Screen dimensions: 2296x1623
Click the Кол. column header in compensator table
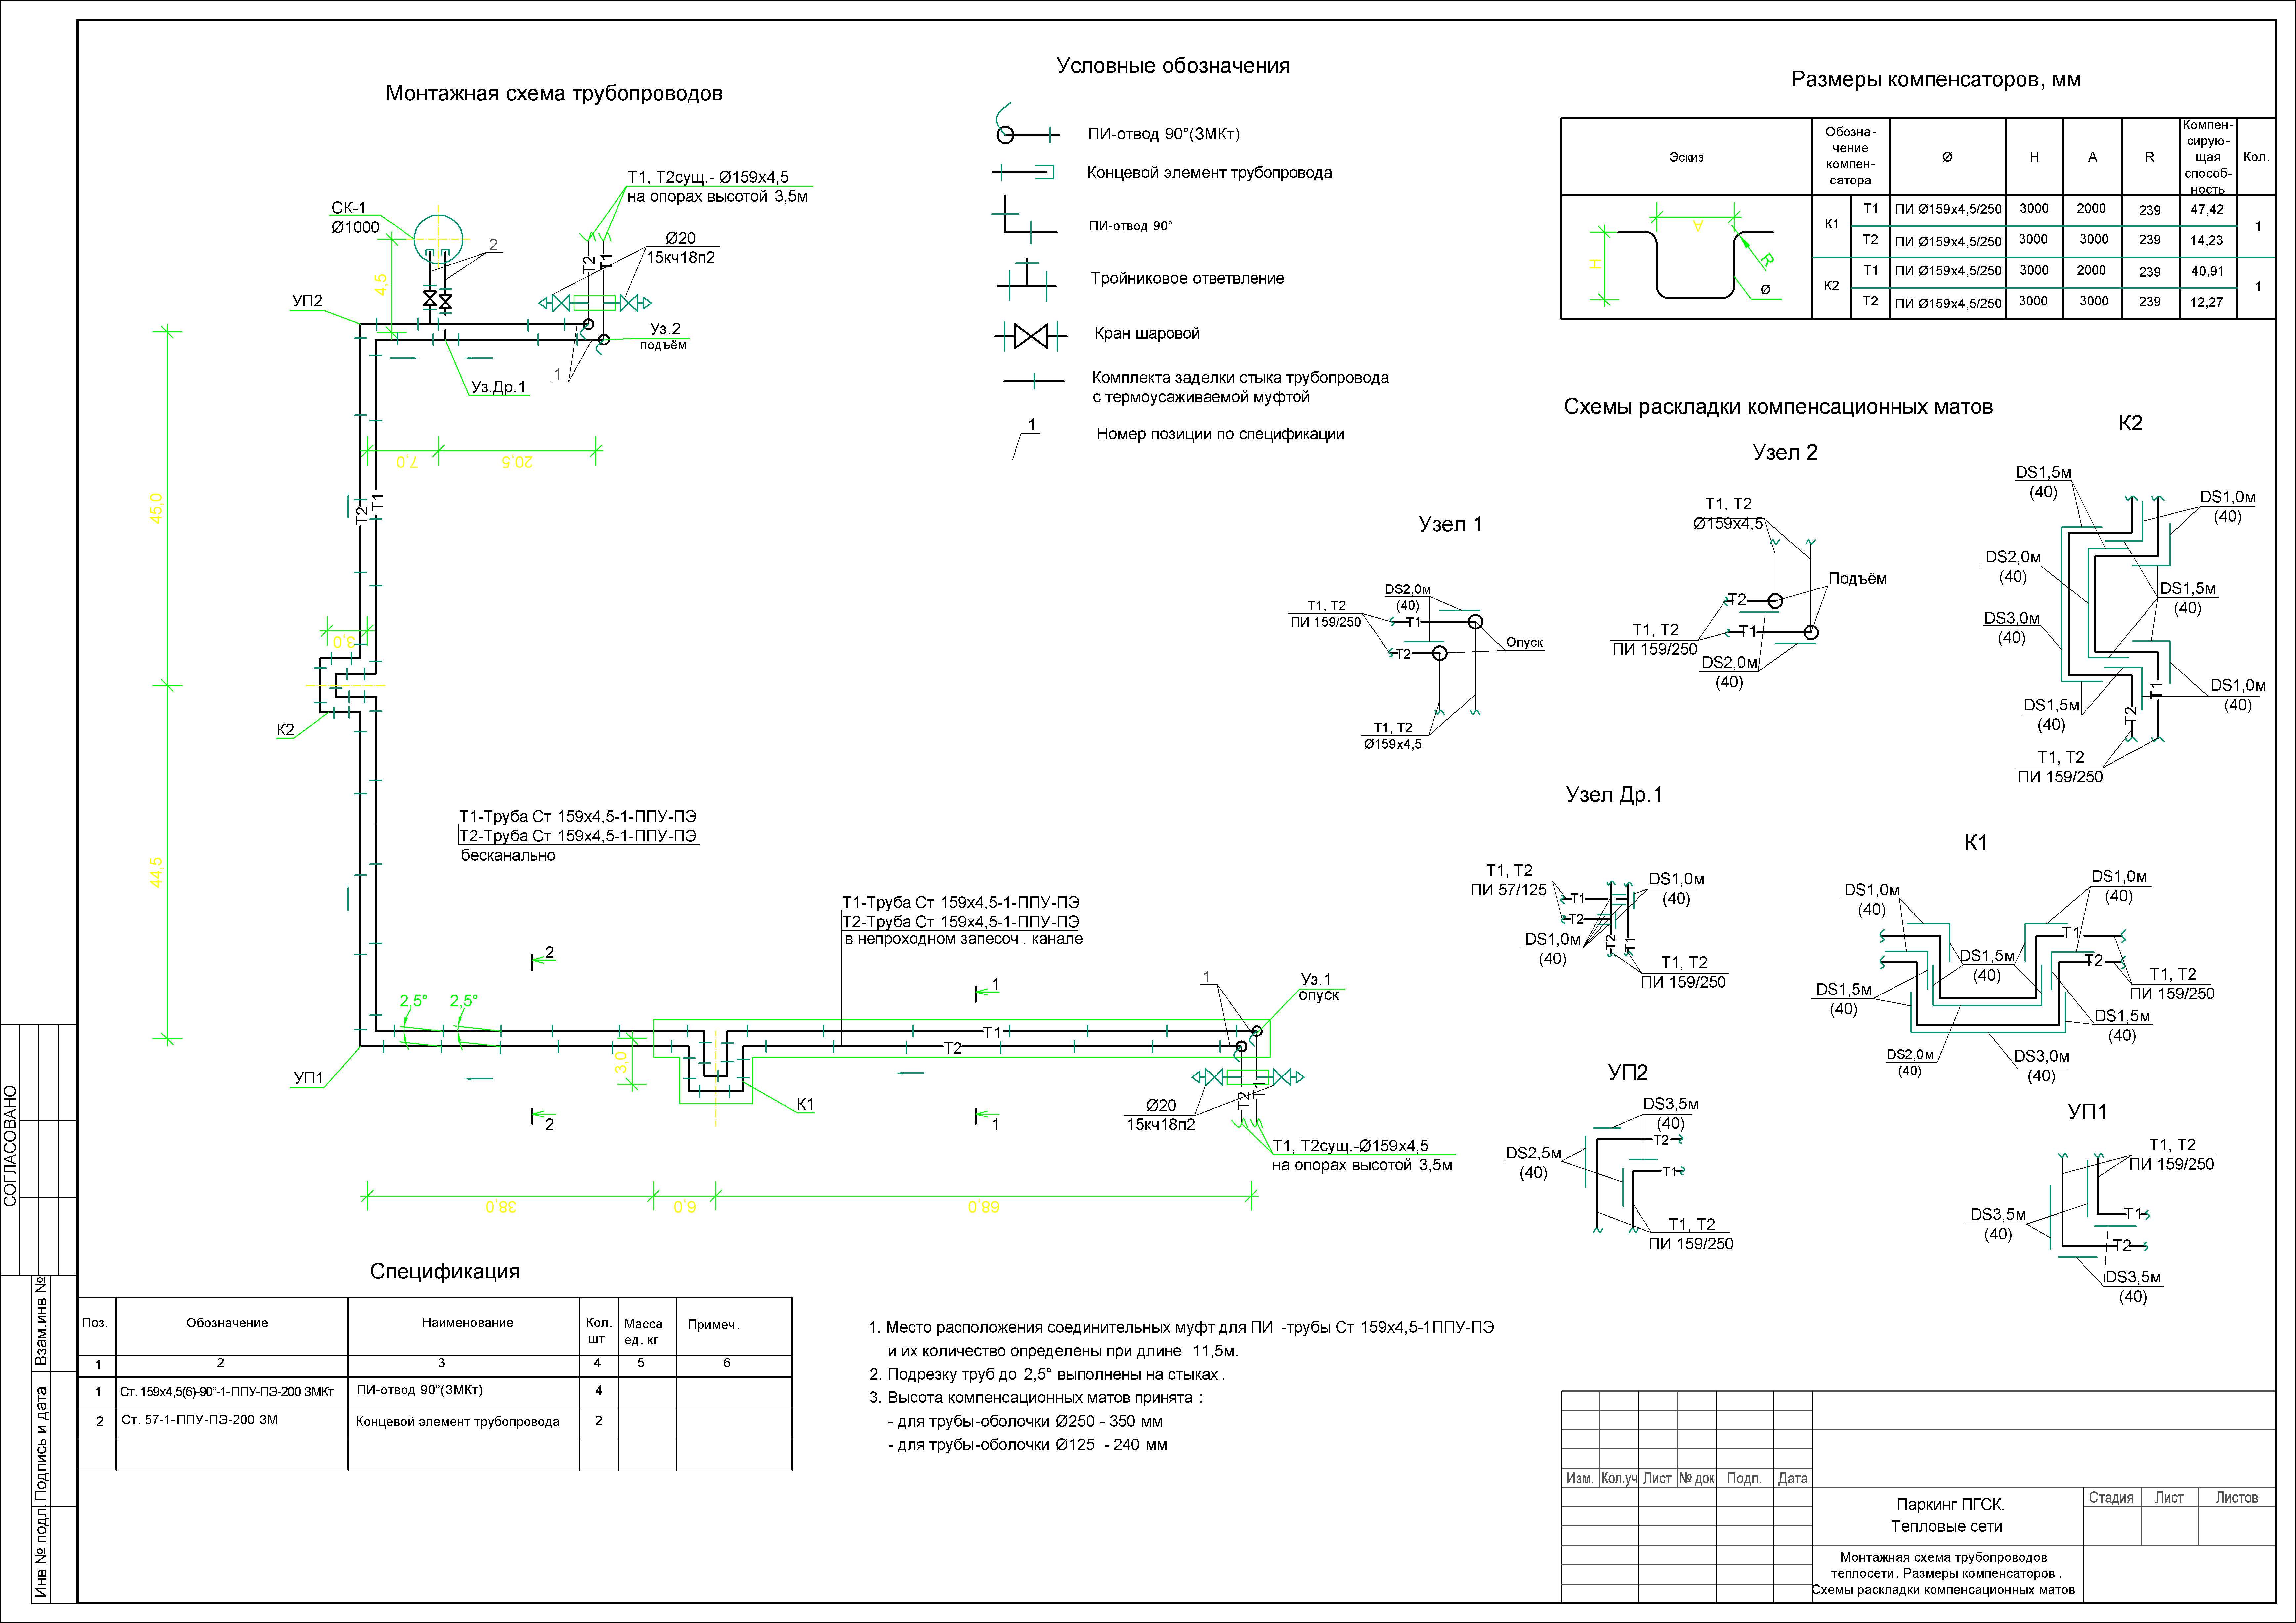click(2256, 157)
